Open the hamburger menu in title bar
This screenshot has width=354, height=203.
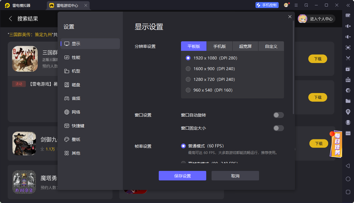(x=296, y=5)
